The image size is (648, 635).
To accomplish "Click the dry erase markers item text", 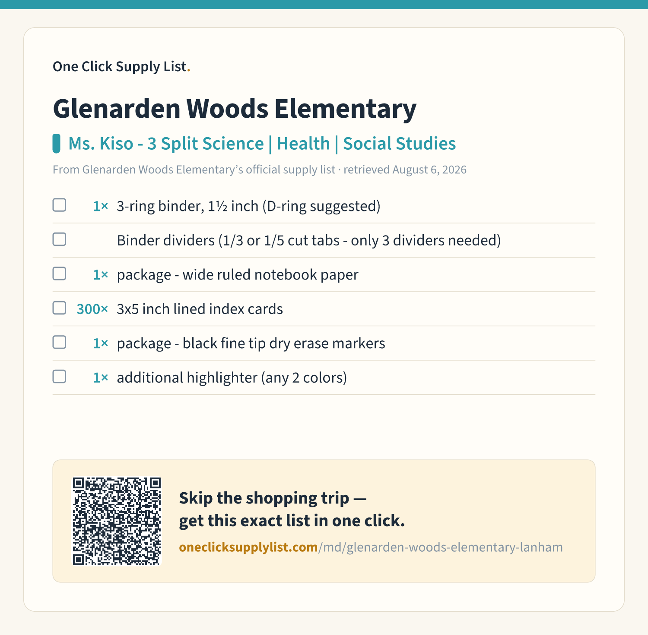I will point(251,343).
